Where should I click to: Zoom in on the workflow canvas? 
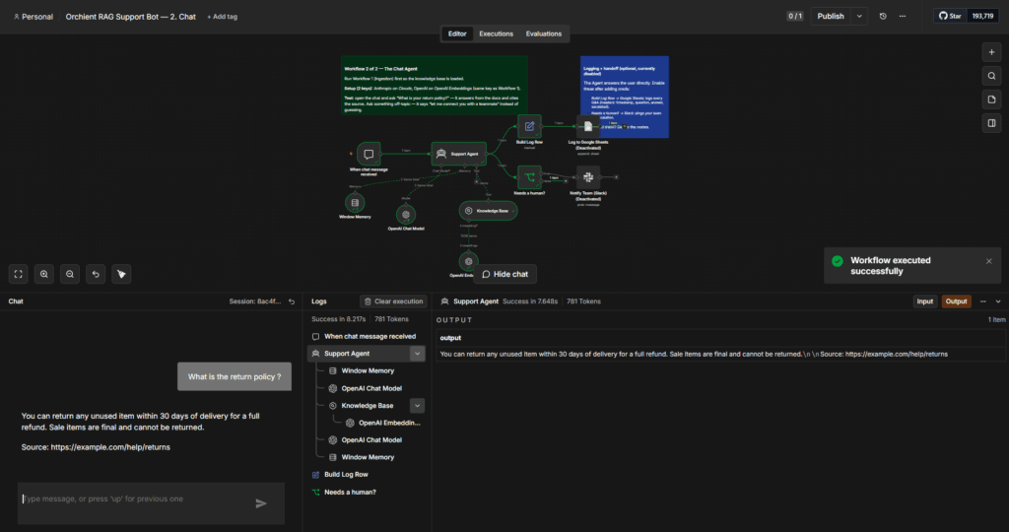(43, 274)
